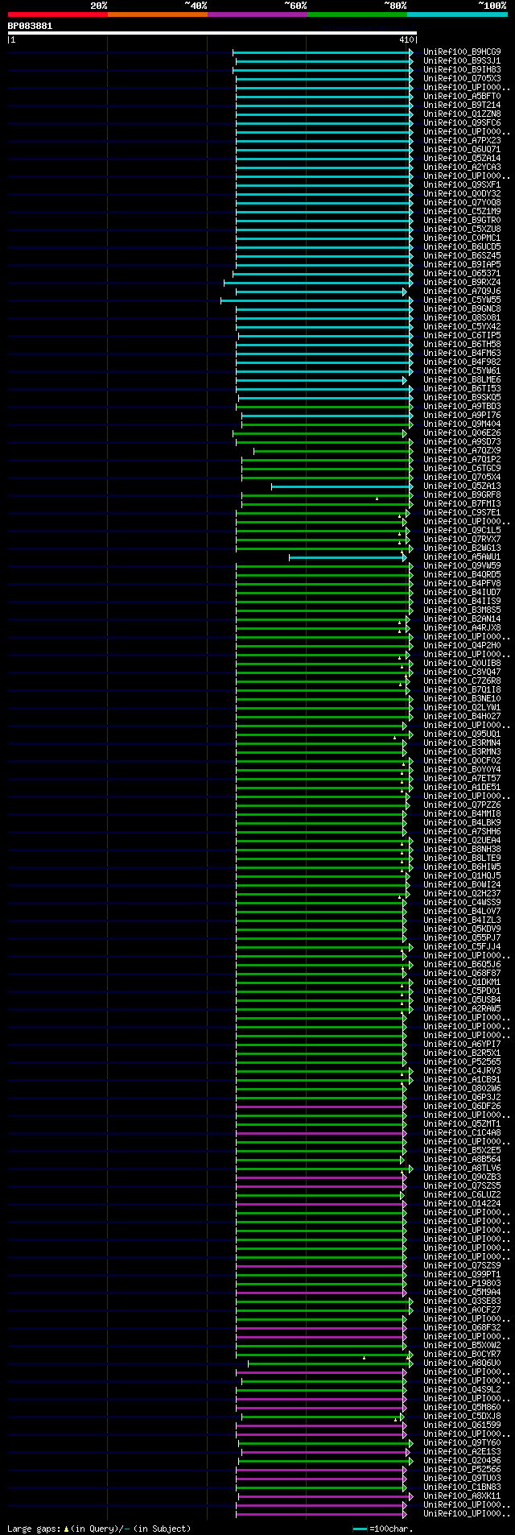Pick the UniRef100_P52565 label
Viewport: 515px width, 1535px height.
(x=462, y=1062)
